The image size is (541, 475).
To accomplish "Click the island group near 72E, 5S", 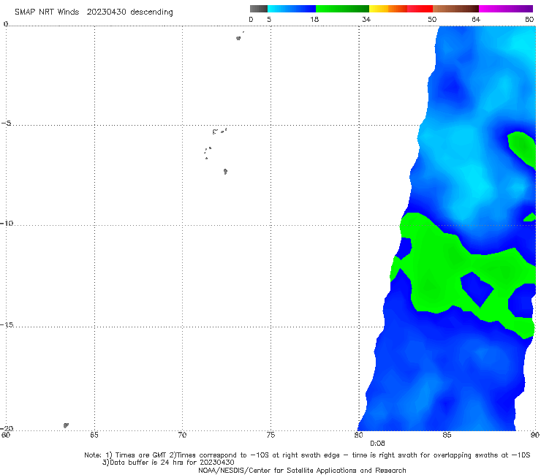I will (219, 131).
